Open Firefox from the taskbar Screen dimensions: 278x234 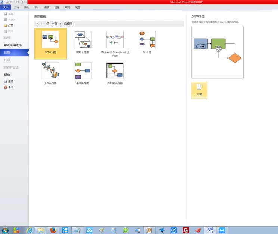coord(53,230)
